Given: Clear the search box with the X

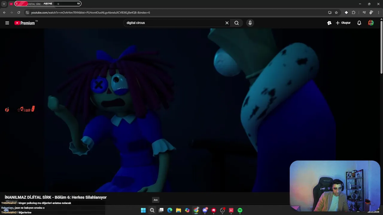Looking at the screenshot, I should [227, 23].
